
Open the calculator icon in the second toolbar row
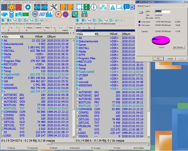(x=11, y=14)
